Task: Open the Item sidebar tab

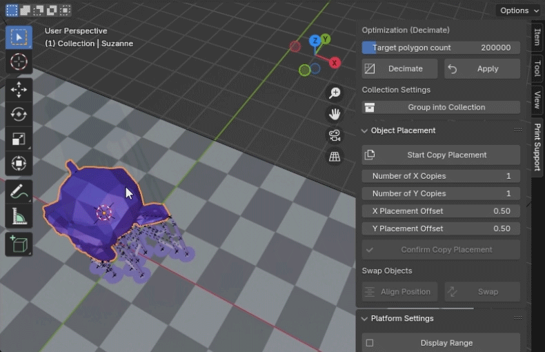Action: [x=537, y=37]
